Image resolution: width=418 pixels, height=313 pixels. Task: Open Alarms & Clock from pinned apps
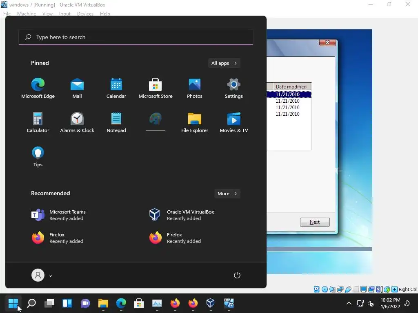[x=77, y=122]
